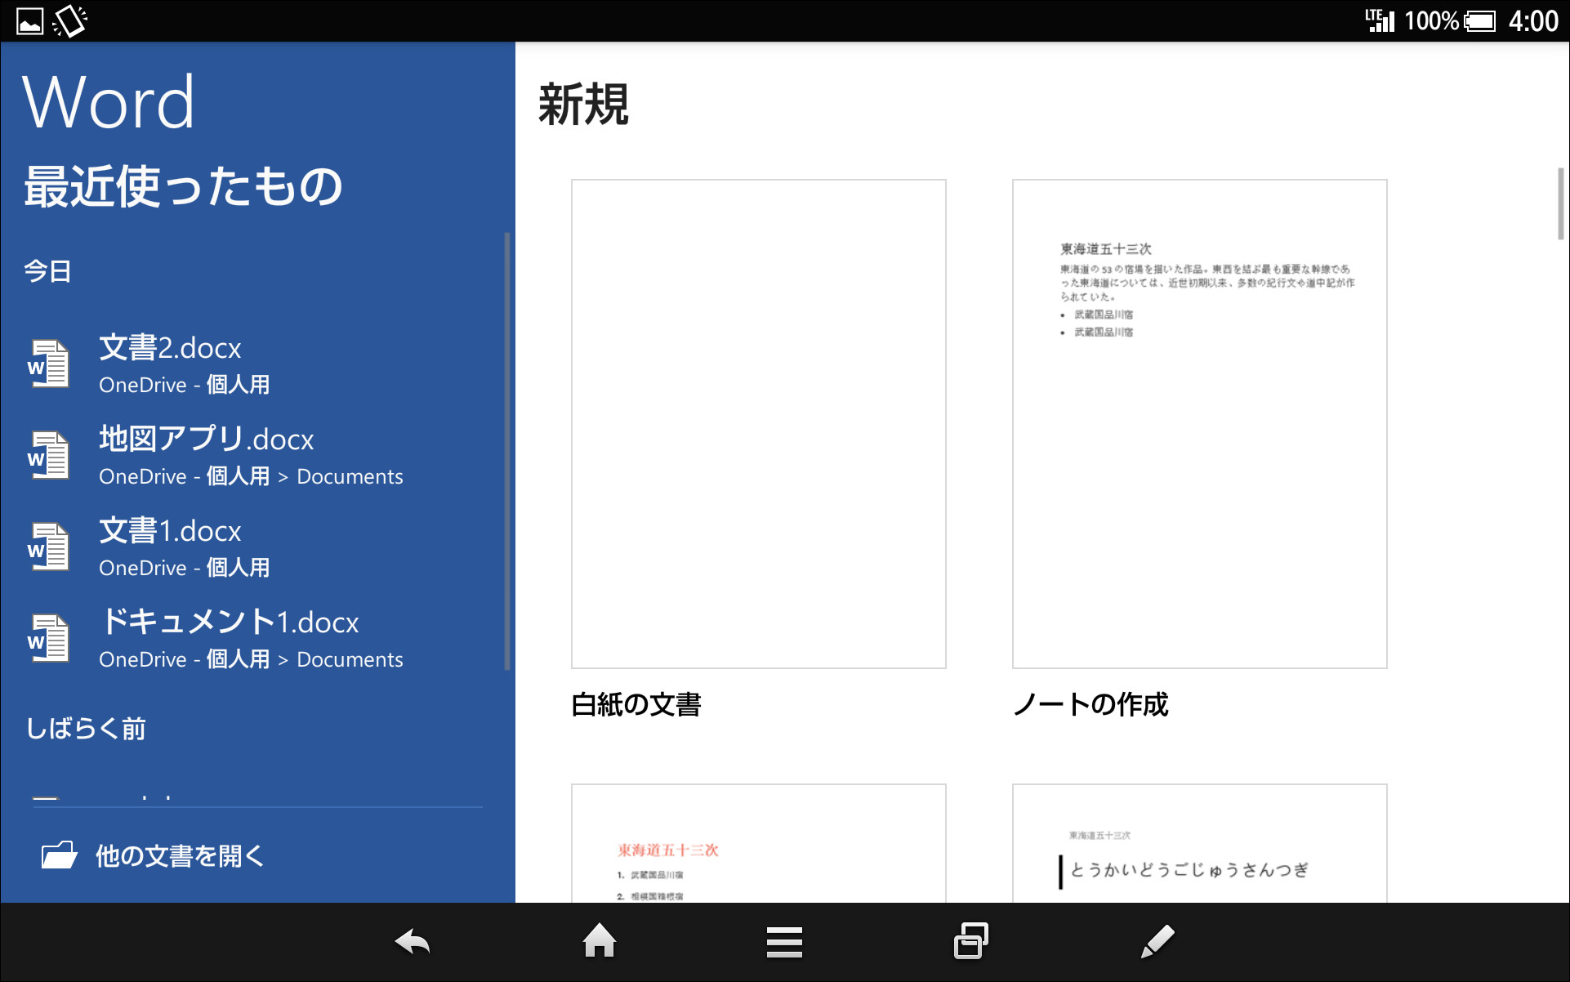Open 文書1.docx stored on OneDrive

[x=169, y=532]
